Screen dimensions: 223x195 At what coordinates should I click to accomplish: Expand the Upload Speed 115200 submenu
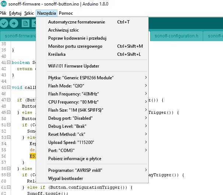click(92, 142)
